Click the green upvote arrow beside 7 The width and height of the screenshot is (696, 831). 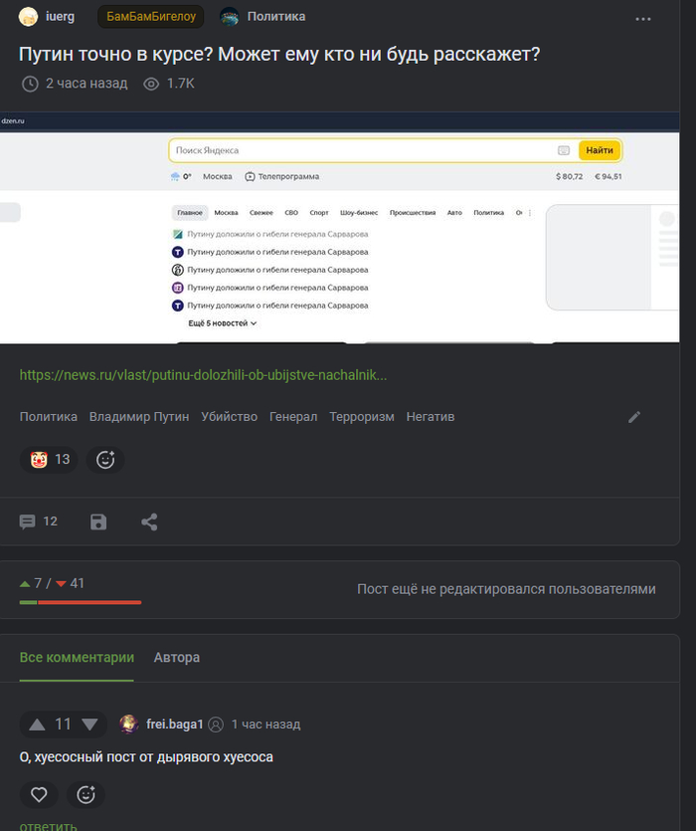[25, 584]
